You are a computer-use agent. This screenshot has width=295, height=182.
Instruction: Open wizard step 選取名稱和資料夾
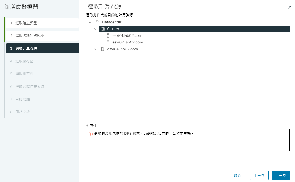coord(29,36)
